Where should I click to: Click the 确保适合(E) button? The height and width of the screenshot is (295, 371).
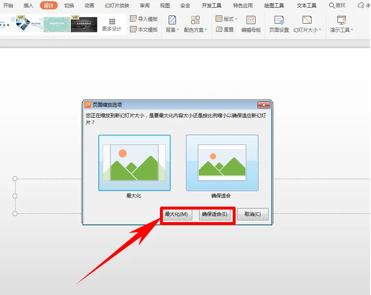[214, 214]
